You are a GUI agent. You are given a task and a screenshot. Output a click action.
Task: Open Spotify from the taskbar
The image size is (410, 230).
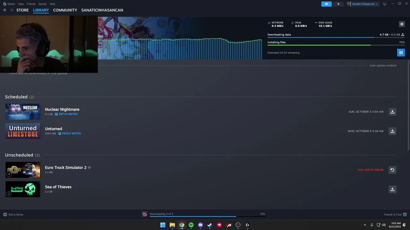191,225
